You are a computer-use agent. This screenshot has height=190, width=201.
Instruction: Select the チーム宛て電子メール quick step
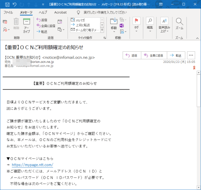(x=85, y=30)
